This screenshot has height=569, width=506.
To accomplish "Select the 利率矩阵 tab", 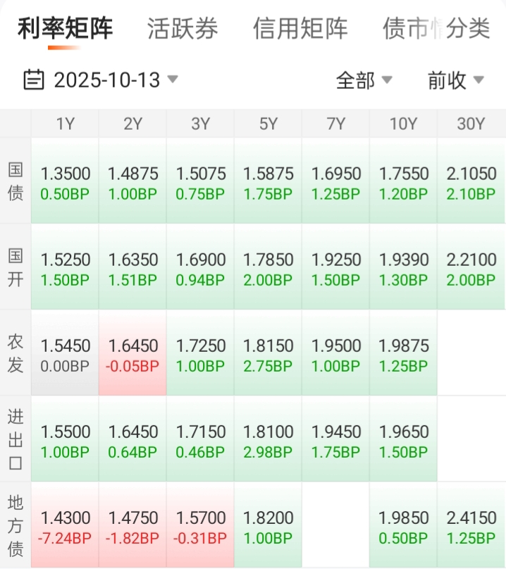I will coord(65,29).
